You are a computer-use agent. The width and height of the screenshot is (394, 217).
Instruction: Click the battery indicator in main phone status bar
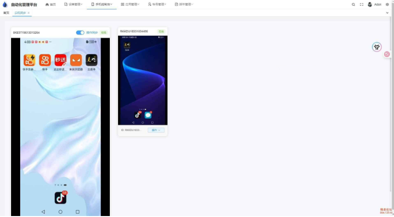[x=93, y=42]
